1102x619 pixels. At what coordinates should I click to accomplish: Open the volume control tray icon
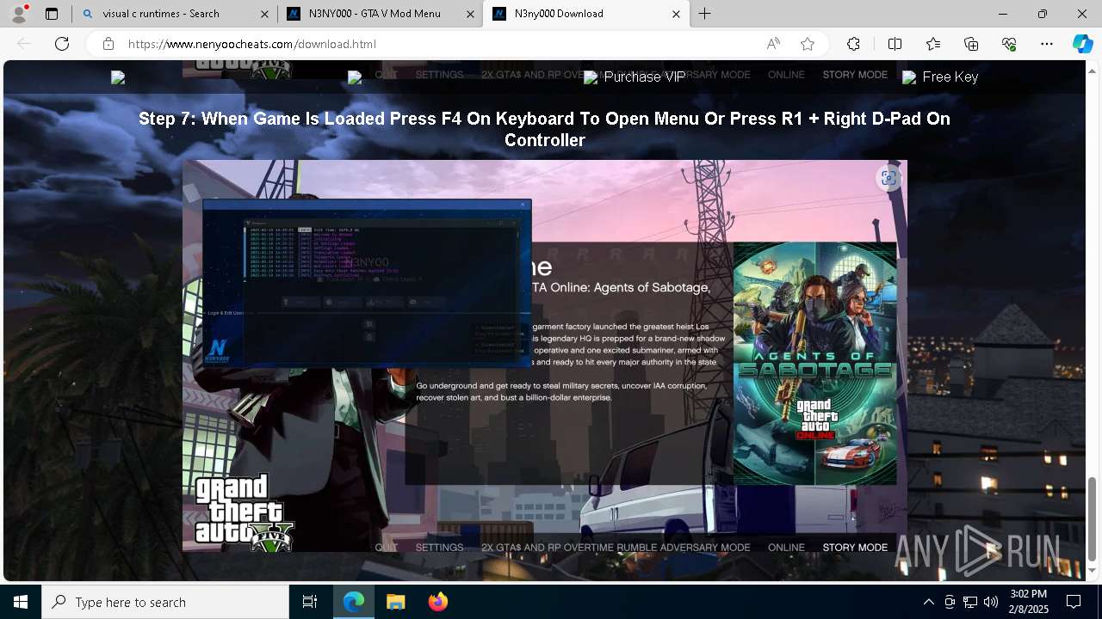pos(990,602)
